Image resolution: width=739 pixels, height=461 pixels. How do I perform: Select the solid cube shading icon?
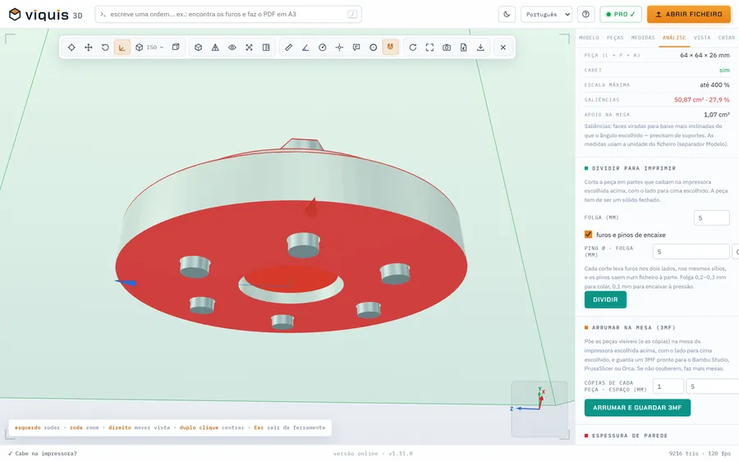click(199, 47)
